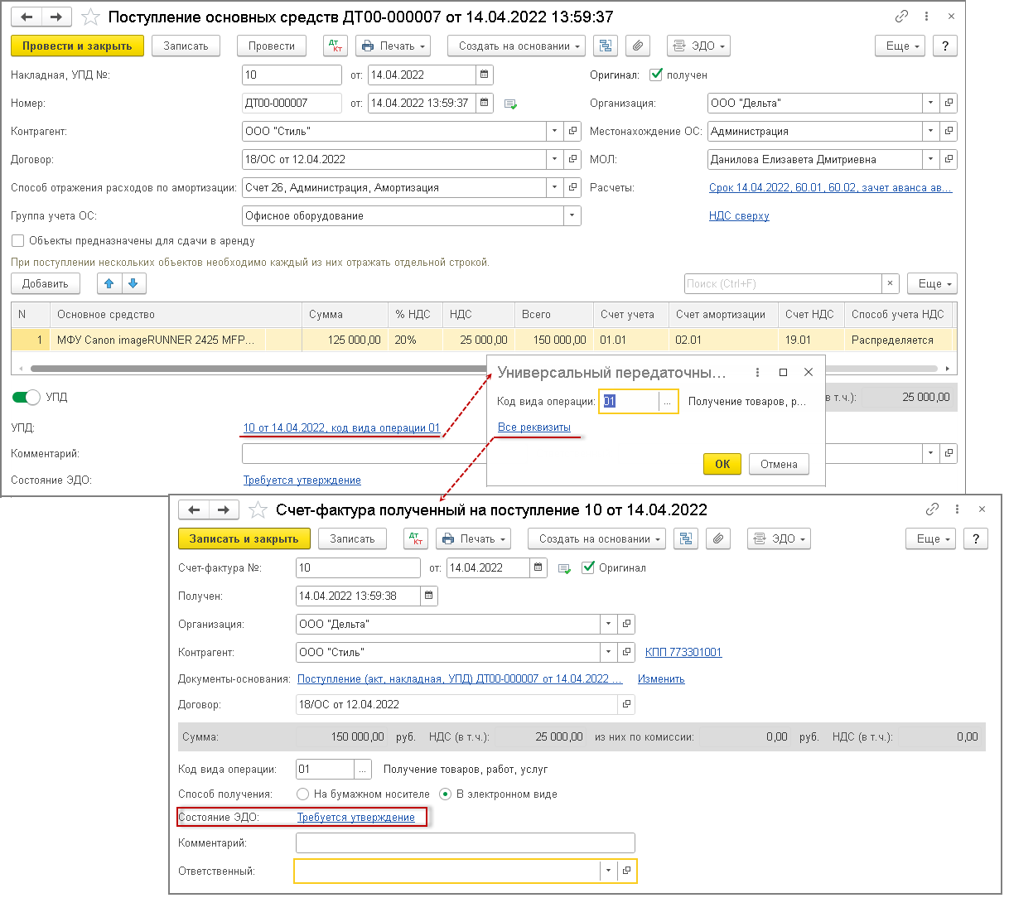Screen dimensions: 1009x898
Task: Open help in invoice window
Action: 976,539
